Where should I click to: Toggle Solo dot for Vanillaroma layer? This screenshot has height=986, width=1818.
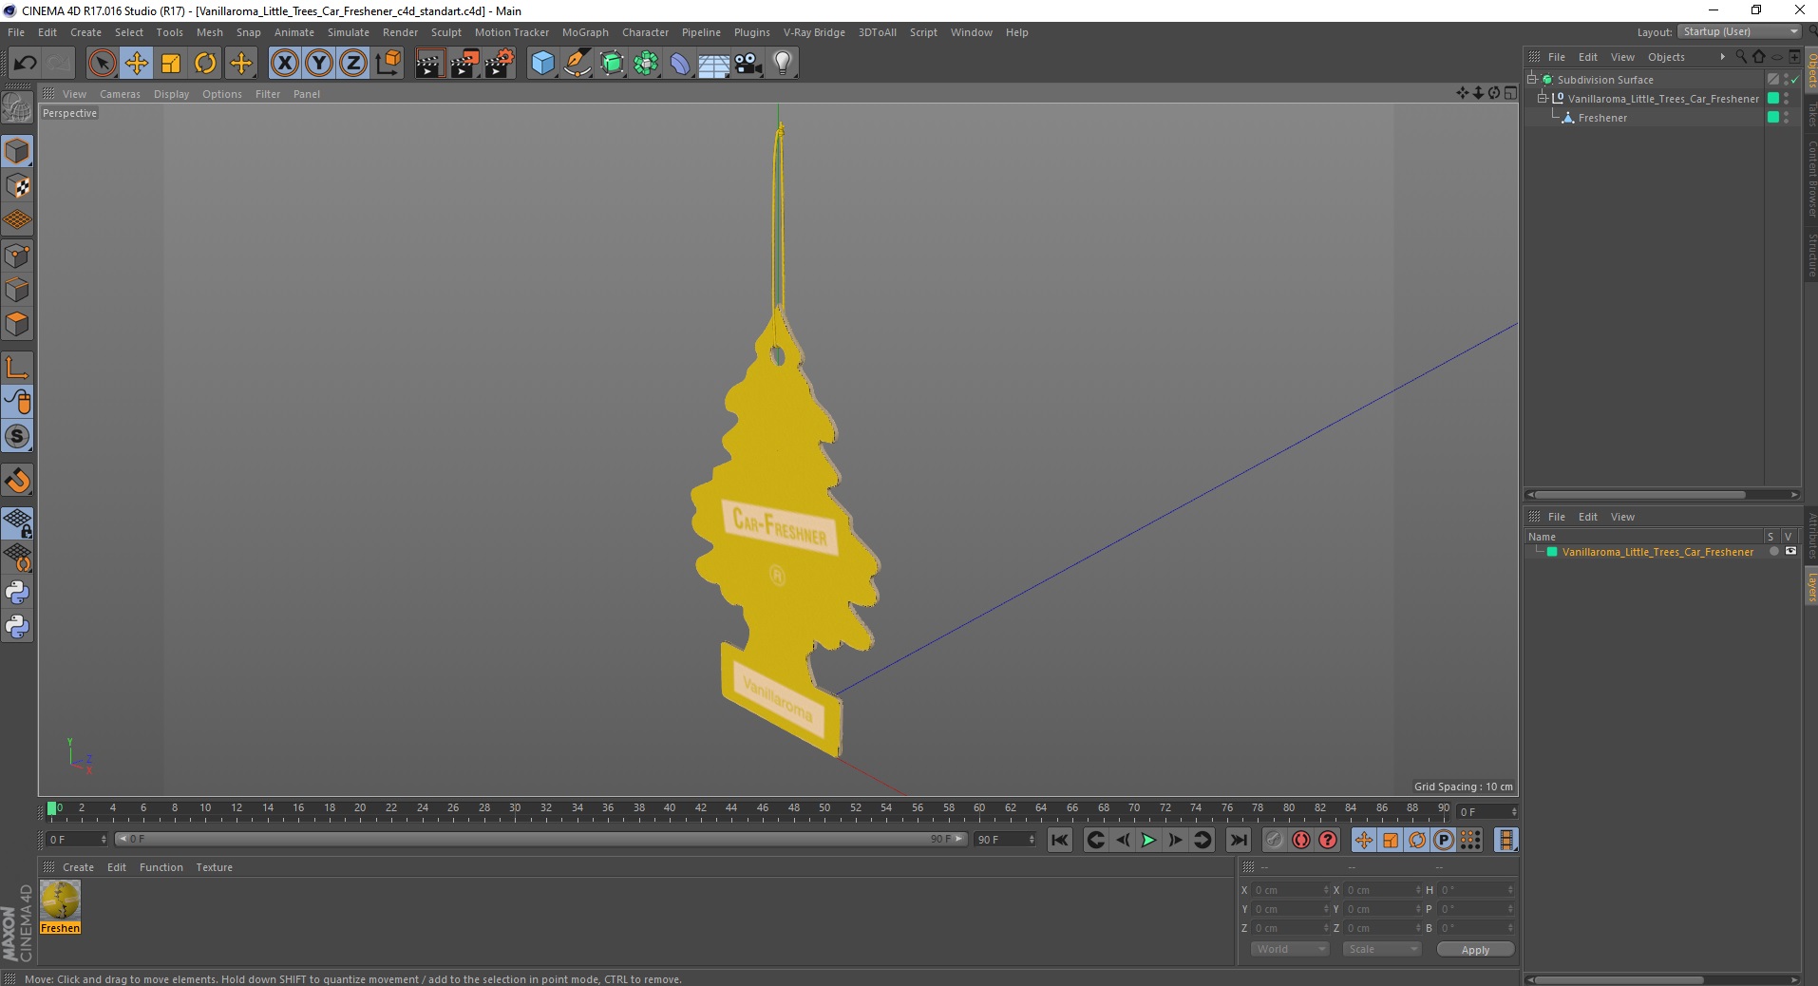pos(1773,551)
